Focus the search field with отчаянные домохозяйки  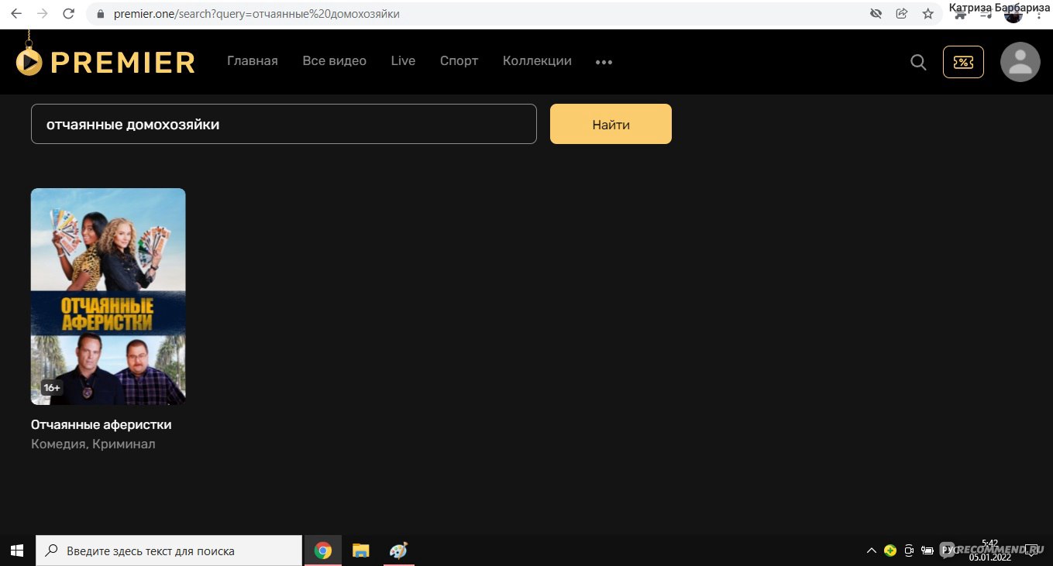tap(284, 124)
